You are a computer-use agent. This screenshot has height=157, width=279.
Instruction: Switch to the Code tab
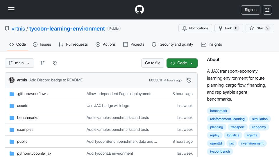pyautogui.click(x=18, y=44)
